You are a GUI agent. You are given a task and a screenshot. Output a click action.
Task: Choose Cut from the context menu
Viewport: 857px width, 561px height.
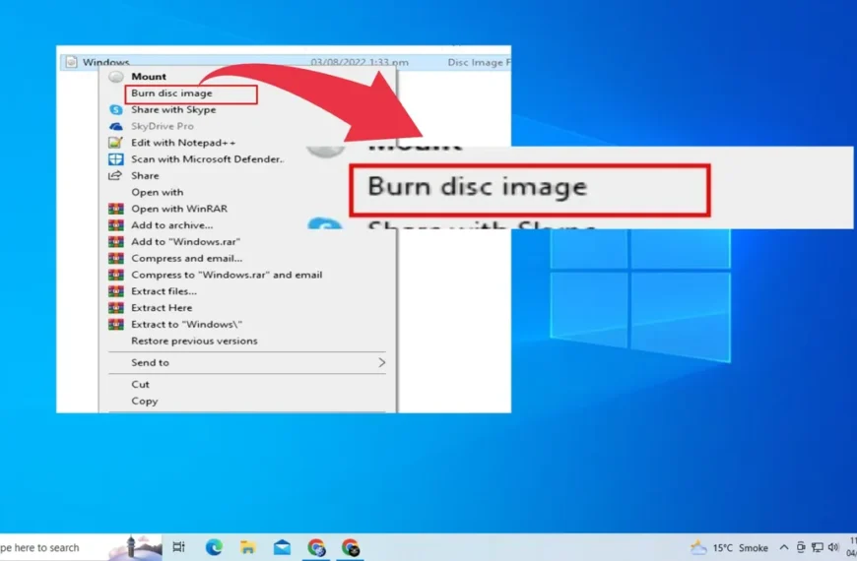pos(140,385)
